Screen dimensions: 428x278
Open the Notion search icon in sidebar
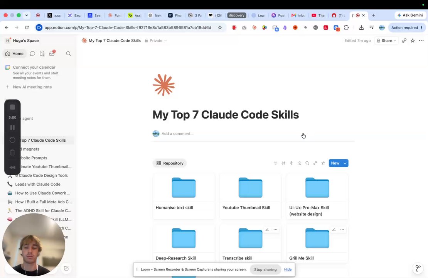[x=69, y=54]
